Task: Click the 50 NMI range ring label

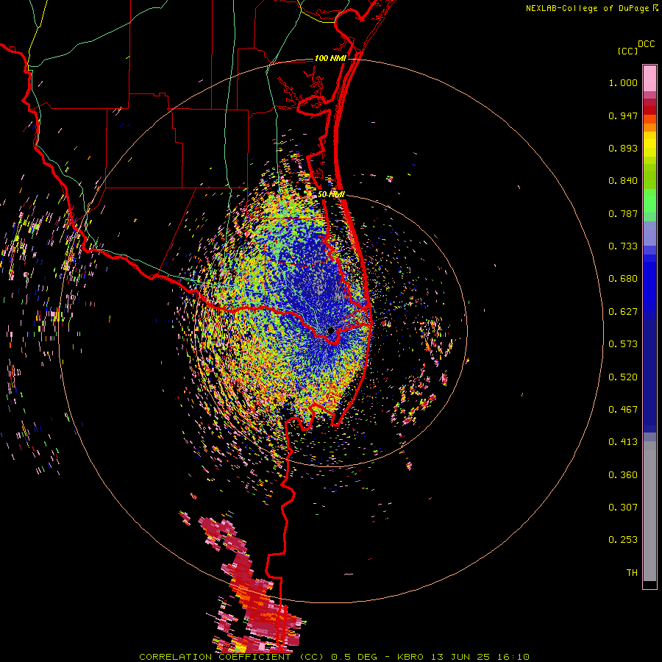Action: click(x=331, y=194)
